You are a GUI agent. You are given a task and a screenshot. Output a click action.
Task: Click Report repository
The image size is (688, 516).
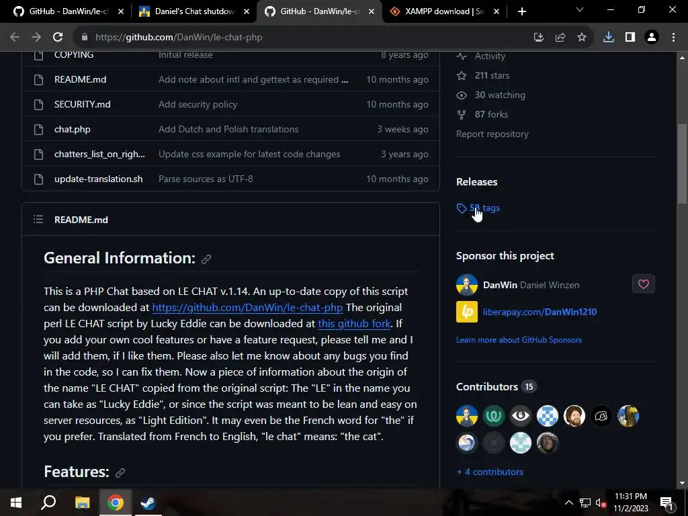[x=492, y=134]
